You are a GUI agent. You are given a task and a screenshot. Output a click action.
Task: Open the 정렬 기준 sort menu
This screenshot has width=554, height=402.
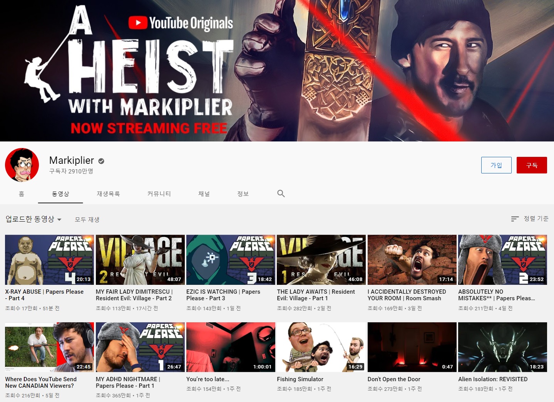[530, 219]
